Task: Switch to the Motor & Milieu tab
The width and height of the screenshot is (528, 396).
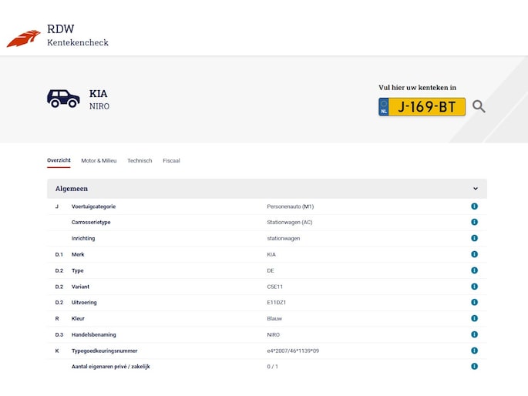Action: coord(99,161)
